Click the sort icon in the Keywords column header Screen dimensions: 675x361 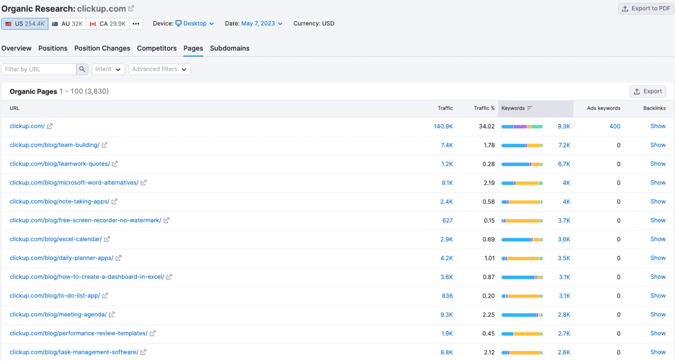pyautogui.click(x=530, y=108)
